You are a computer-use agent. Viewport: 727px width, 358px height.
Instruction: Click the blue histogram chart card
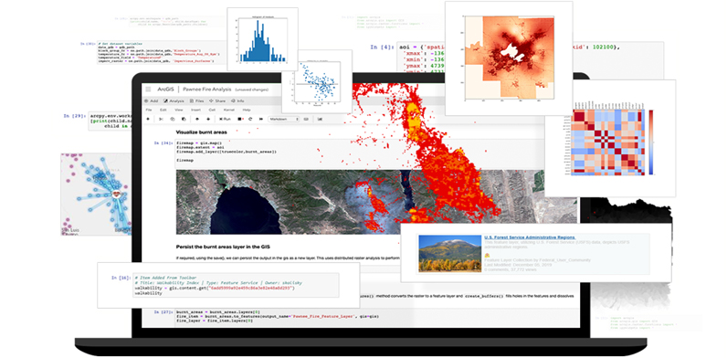[262, 39]
